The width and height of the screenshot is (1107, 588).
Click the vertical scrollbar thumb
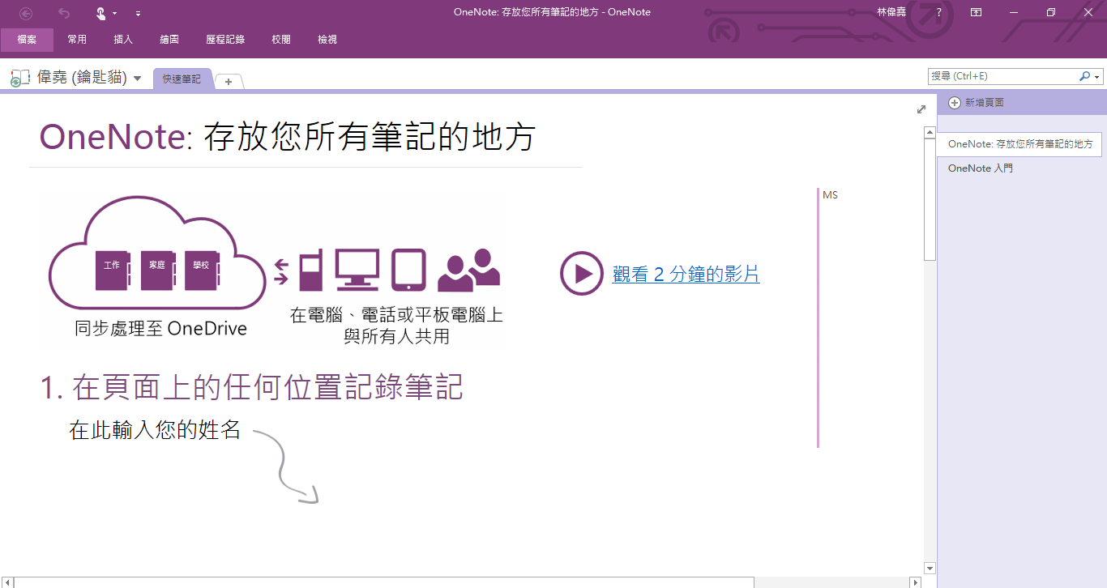tap(930, 200)
